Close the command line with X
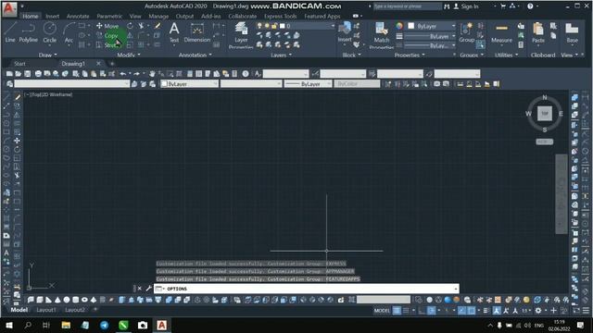The image size is (593, 333). [140, 289]
